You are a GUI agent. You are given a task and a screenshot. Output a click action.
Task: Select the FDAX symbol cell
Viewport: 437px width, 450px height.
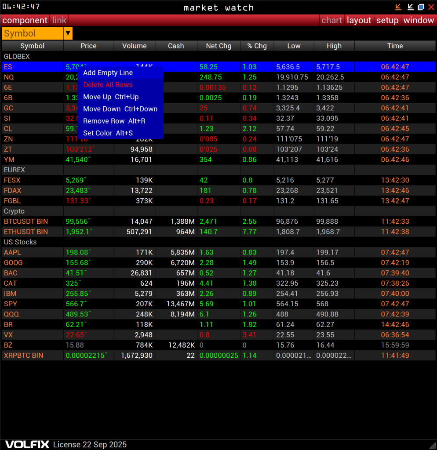(x=33, y=191)
